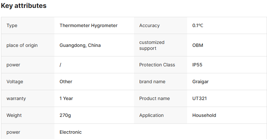Select the brand name label
267x139 pixels.
point(152,82)
